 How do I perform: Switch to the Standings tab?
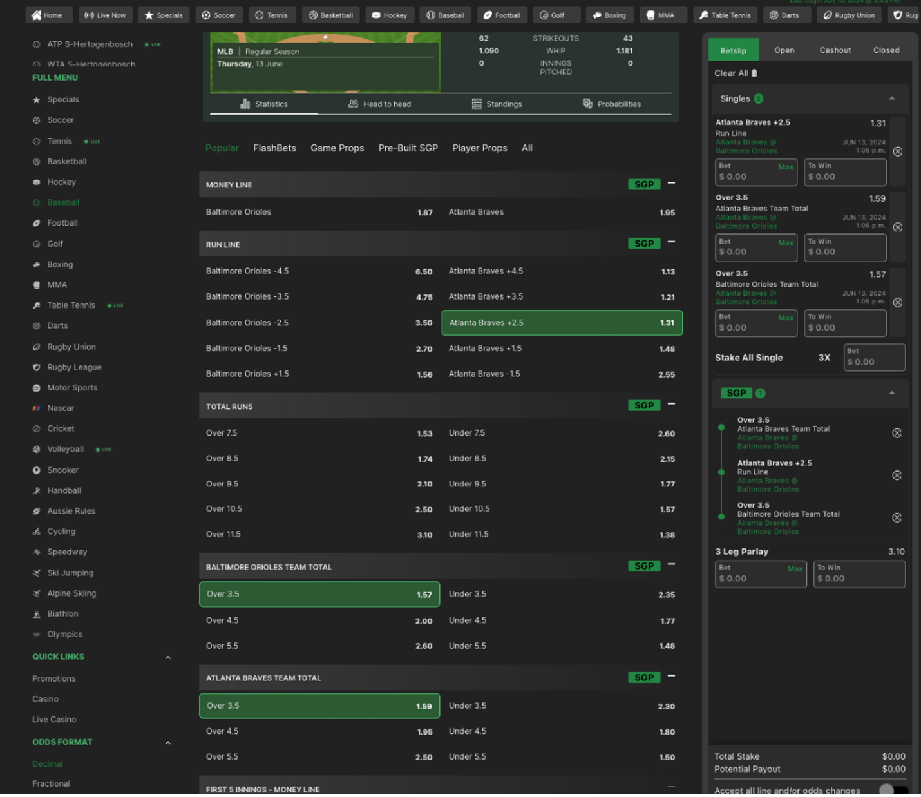tap(497, 104)
